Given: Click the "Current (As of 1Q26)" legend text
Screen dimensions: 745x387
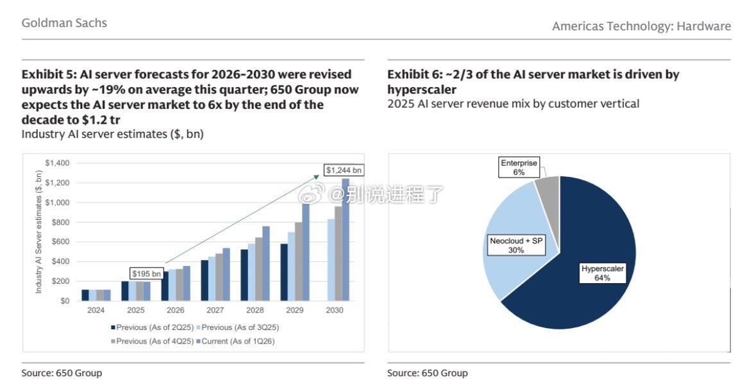Looking at the screenshot, I should click(x=238, y=342).
